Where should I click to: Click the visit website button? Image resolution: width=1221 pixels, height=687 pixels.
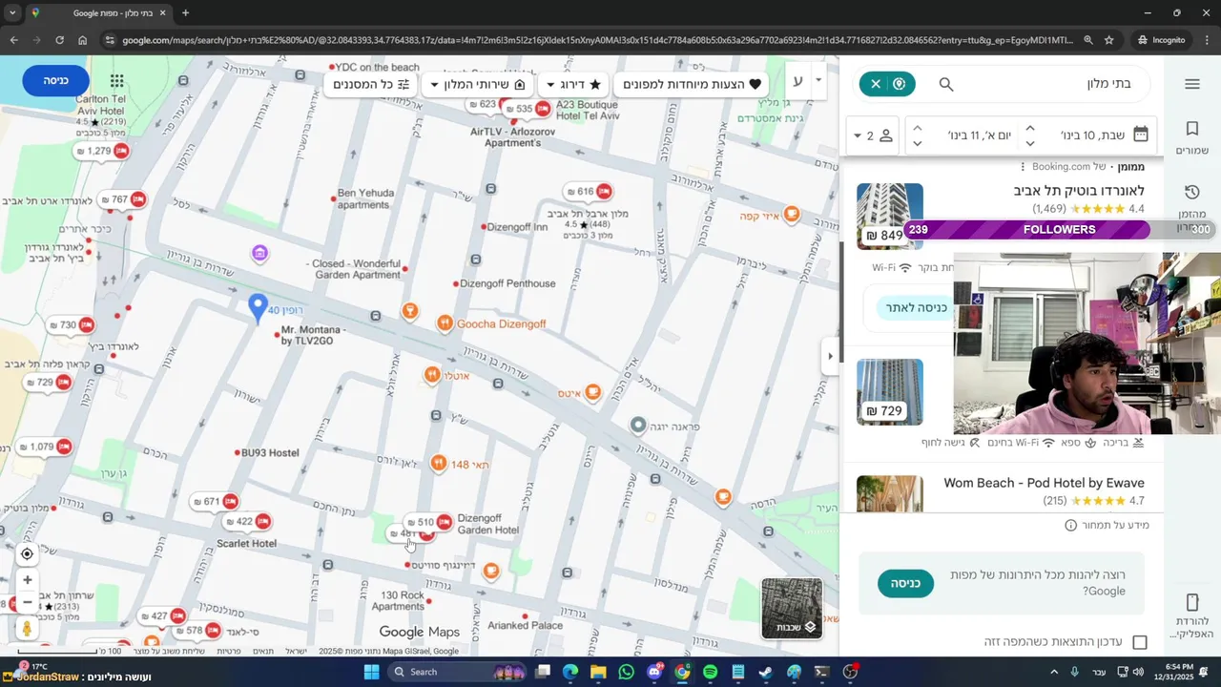click(x=915, y=307)
